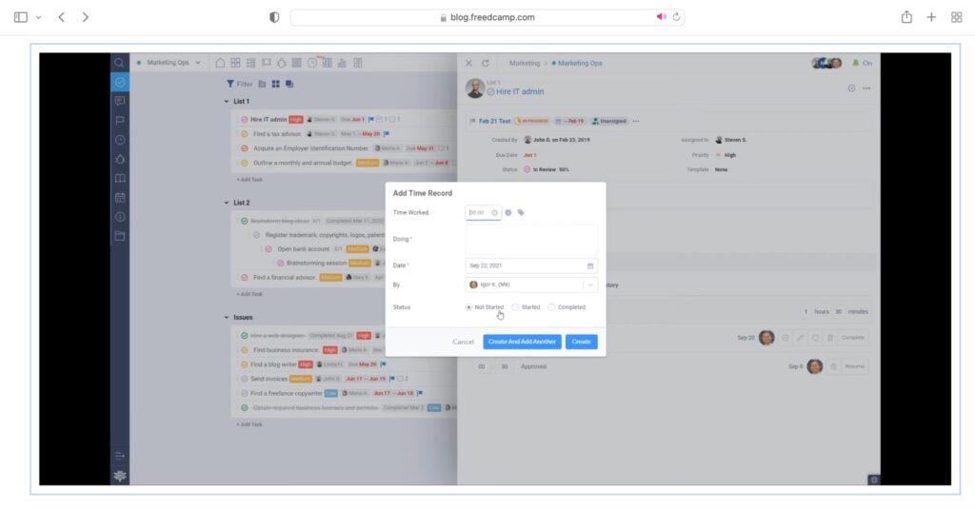975x508 pixels.
Task: Click Marketing in the task panel breadcrumb
Action: coord(525,63)
